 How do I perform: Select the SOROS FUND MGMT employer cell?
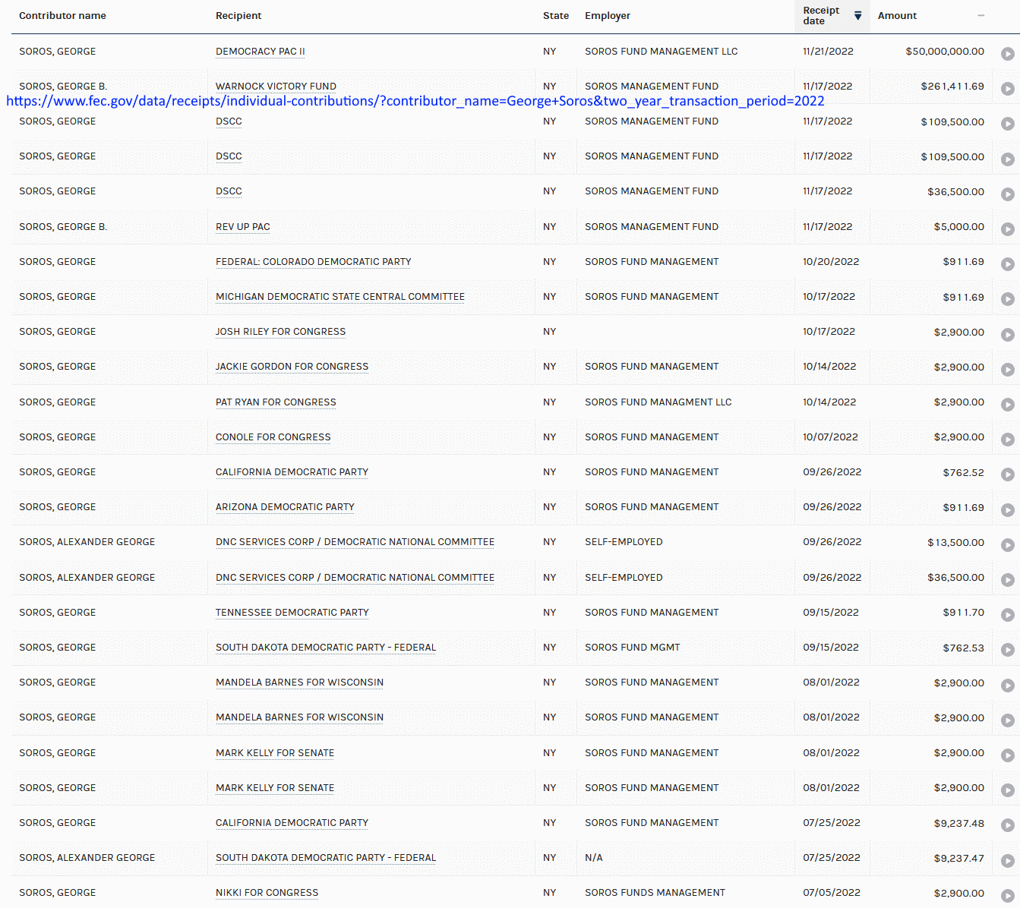tap(633, 648)
